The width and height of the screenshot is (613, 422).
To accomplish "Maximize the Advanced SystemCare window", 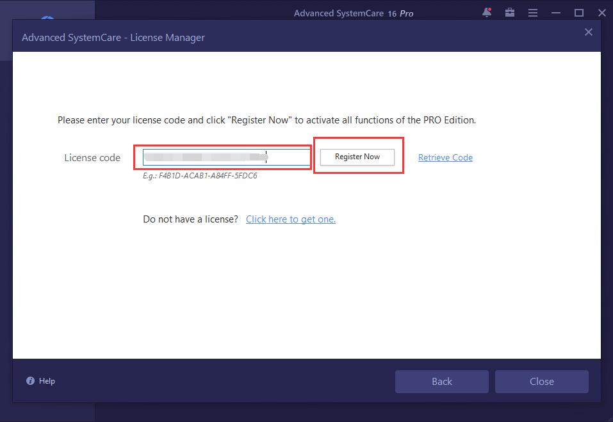I will [x=579, y=13].
